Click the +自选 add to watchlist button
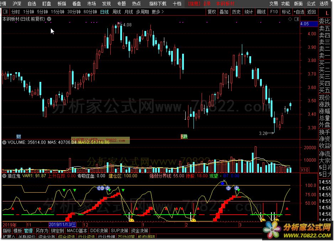334x241 pixels. 299,12
